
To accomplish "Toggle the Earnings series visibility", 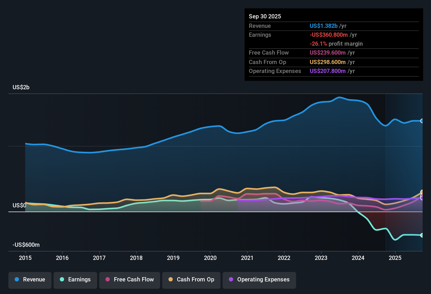I will (x=75, y=280).
